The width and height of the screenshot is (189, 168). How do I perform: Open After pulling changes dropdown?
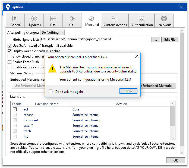coord(52,33)
